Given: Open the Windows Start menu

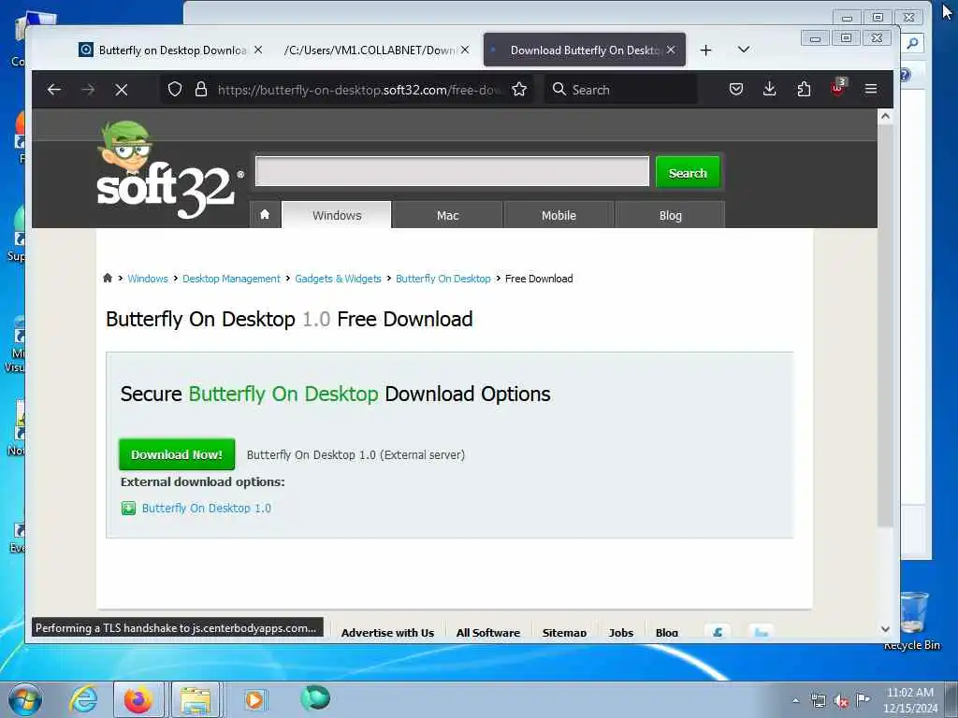Looking at the screenshot, I should [x=24, y=699].
